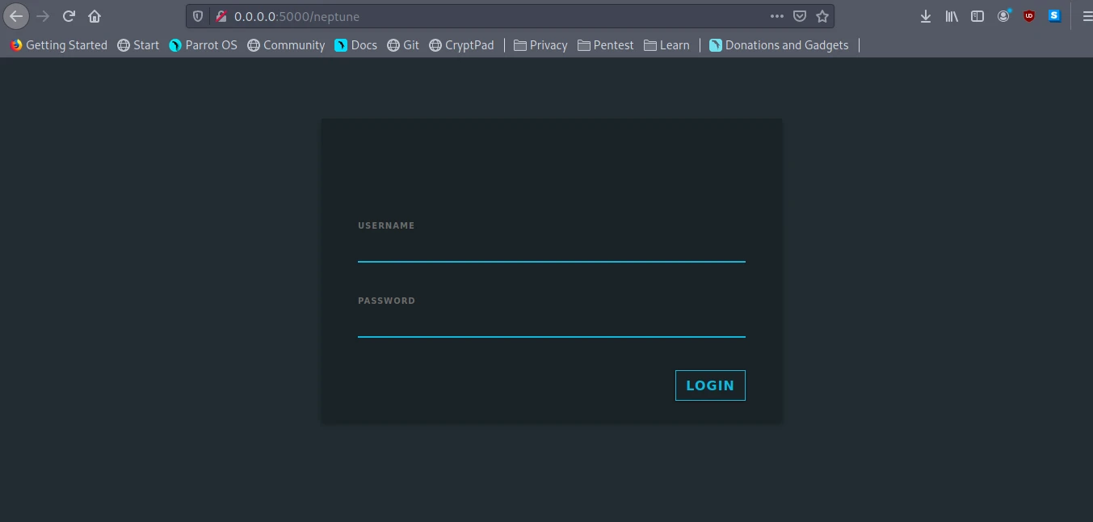Focus the Username input field
This screenshot has height=522, width=1093.
(551, 249)
